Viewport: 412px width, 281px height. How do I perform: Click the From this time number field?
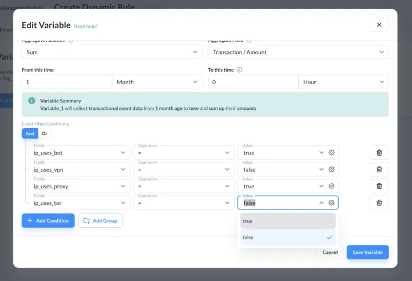click(67, 82)
